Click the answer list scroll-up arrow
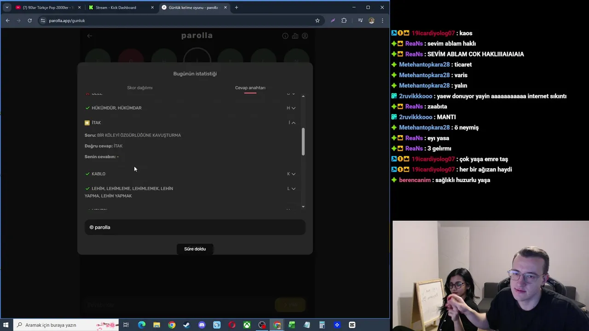This screenshot has width=589, height=331. 303,96
